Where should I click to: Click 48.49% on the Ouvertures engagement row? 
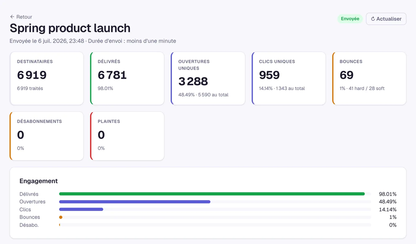click(x=388, y=202)
